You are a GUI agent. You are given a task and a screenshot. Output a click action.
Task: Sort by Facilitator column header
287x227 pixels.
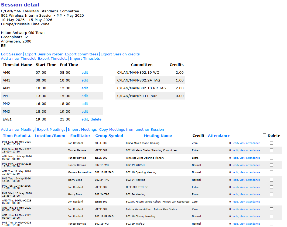(80, 136)
